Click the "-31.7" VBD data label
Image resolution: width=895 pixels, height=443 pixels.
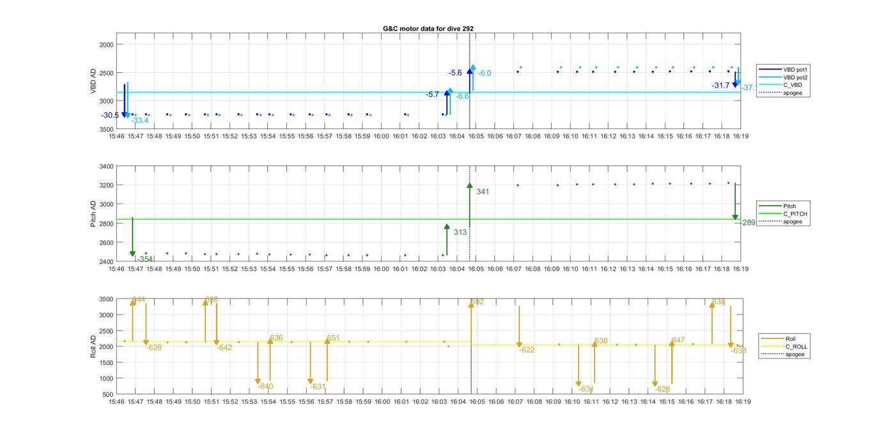click(720, 86)
